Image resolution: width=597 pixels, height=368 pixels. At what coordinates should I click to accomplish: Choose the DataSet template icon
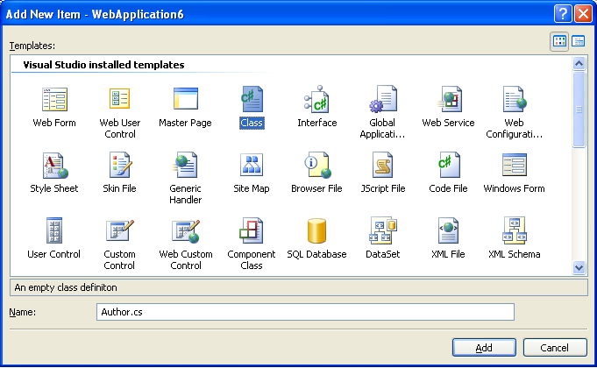[382, 230]
